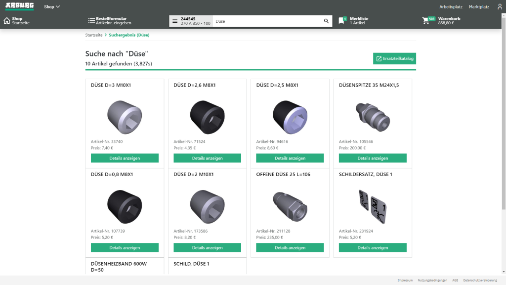
Task: Click the user profile icon
Action: pyautogui.click(x=499, y=6)
